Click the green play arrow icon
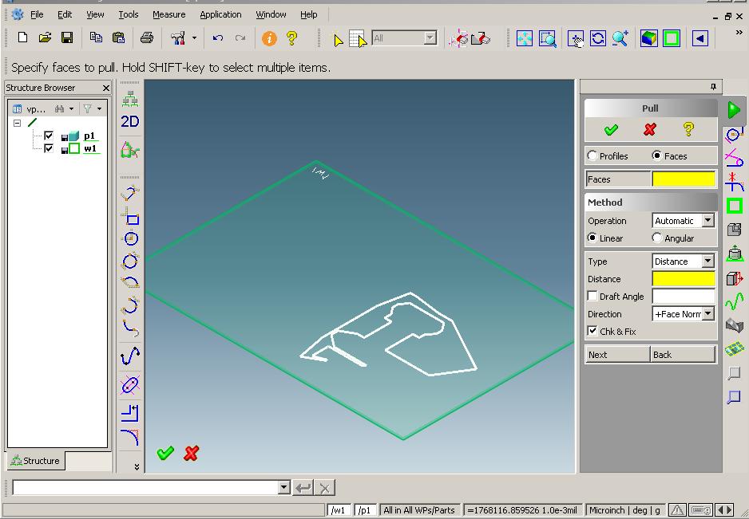The width and height of the screenshot is (749, 519). pyautogui.click(x=734, y=110)
